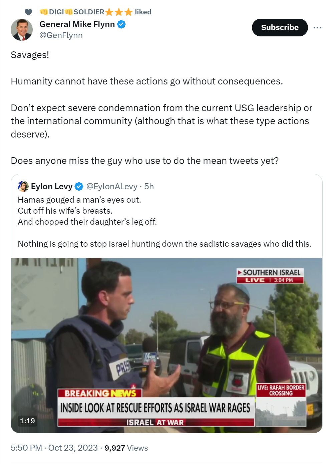
Task: Click the heart icon beside the liked notice
Action: (29, 12)
